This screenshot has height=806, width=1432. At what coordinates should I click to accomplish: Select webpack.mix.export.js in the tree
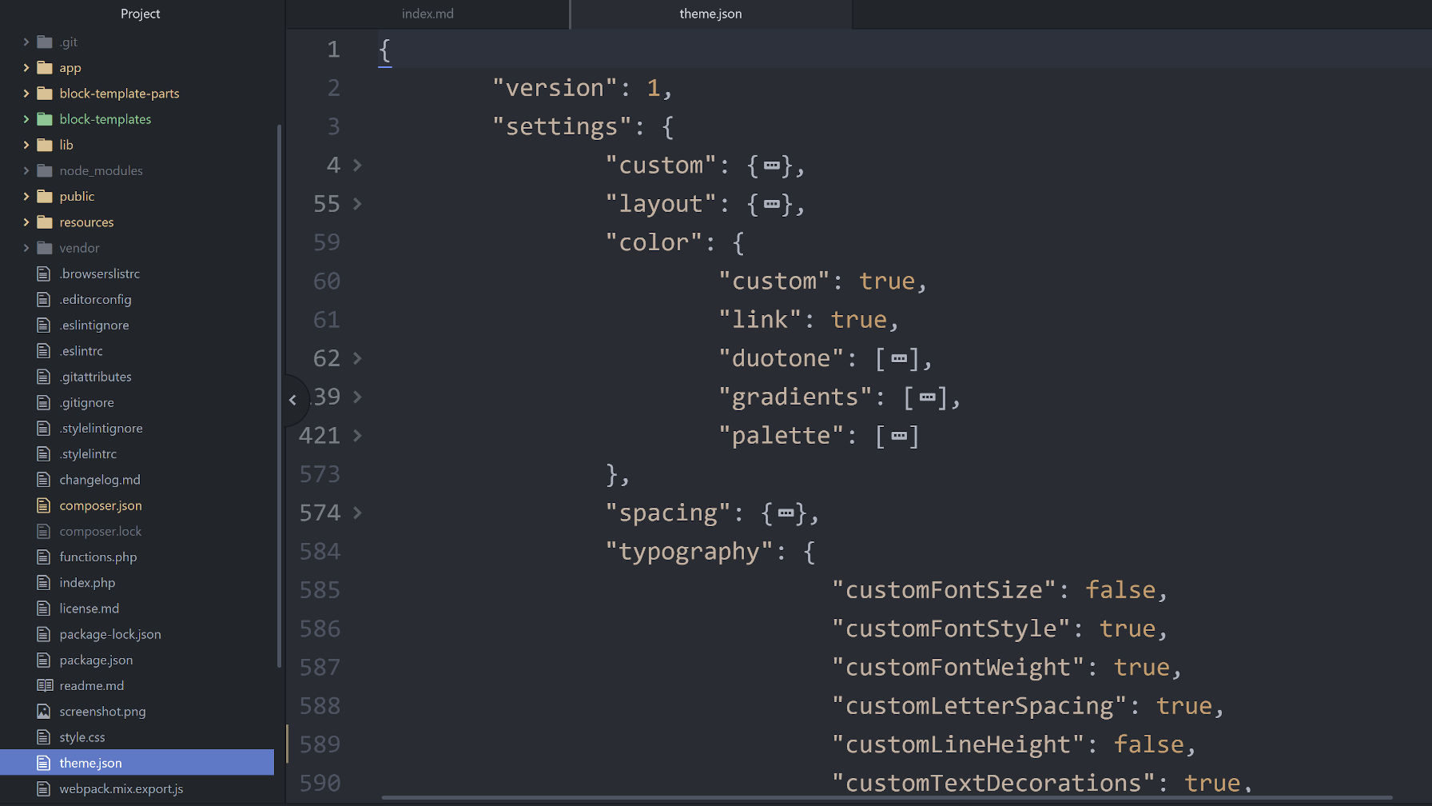[120, 788]
